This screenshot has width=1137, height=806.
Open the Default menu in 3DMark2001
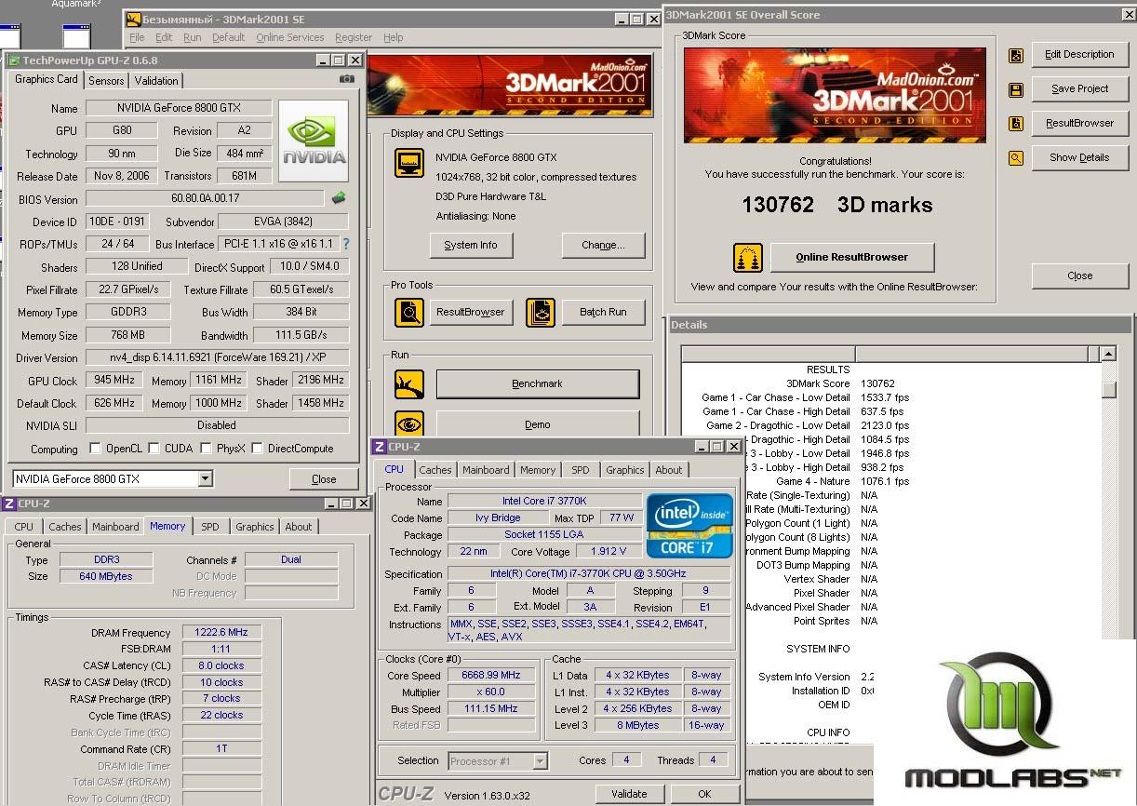pyautogui.click(x=228, y=37)
